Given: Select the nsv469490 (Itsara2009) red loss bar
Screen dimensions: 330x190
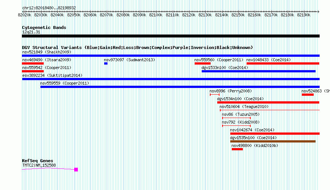Looking at the screenshot, I should (33, 63).
